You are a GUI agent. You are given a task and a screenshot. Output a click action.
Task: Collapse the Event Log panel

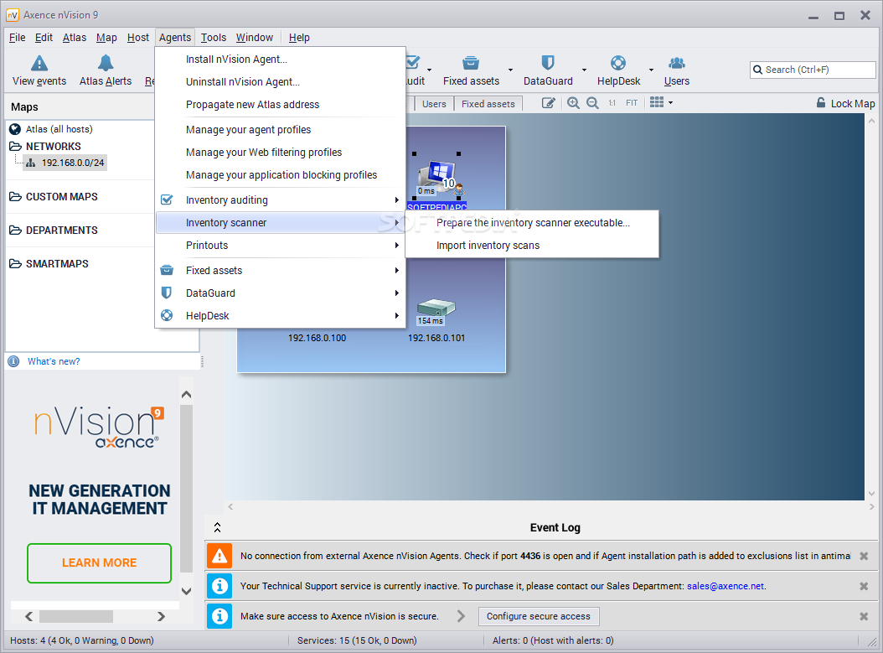217,528
